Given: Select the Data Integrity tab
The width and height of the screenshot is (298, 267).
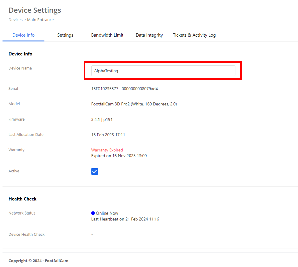Looking at the screenshot, I should tap(149, 35).
